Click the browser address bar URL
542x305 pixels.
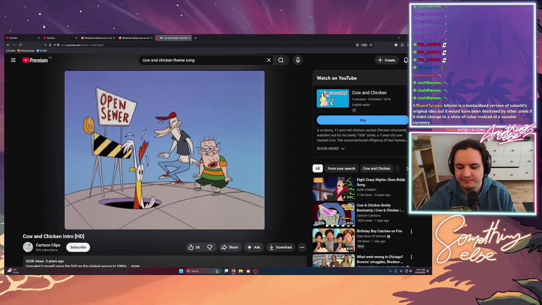coord(83,45)
